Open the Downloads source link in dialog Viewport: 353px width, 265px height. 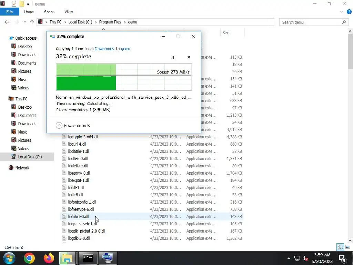click(104, 49)
